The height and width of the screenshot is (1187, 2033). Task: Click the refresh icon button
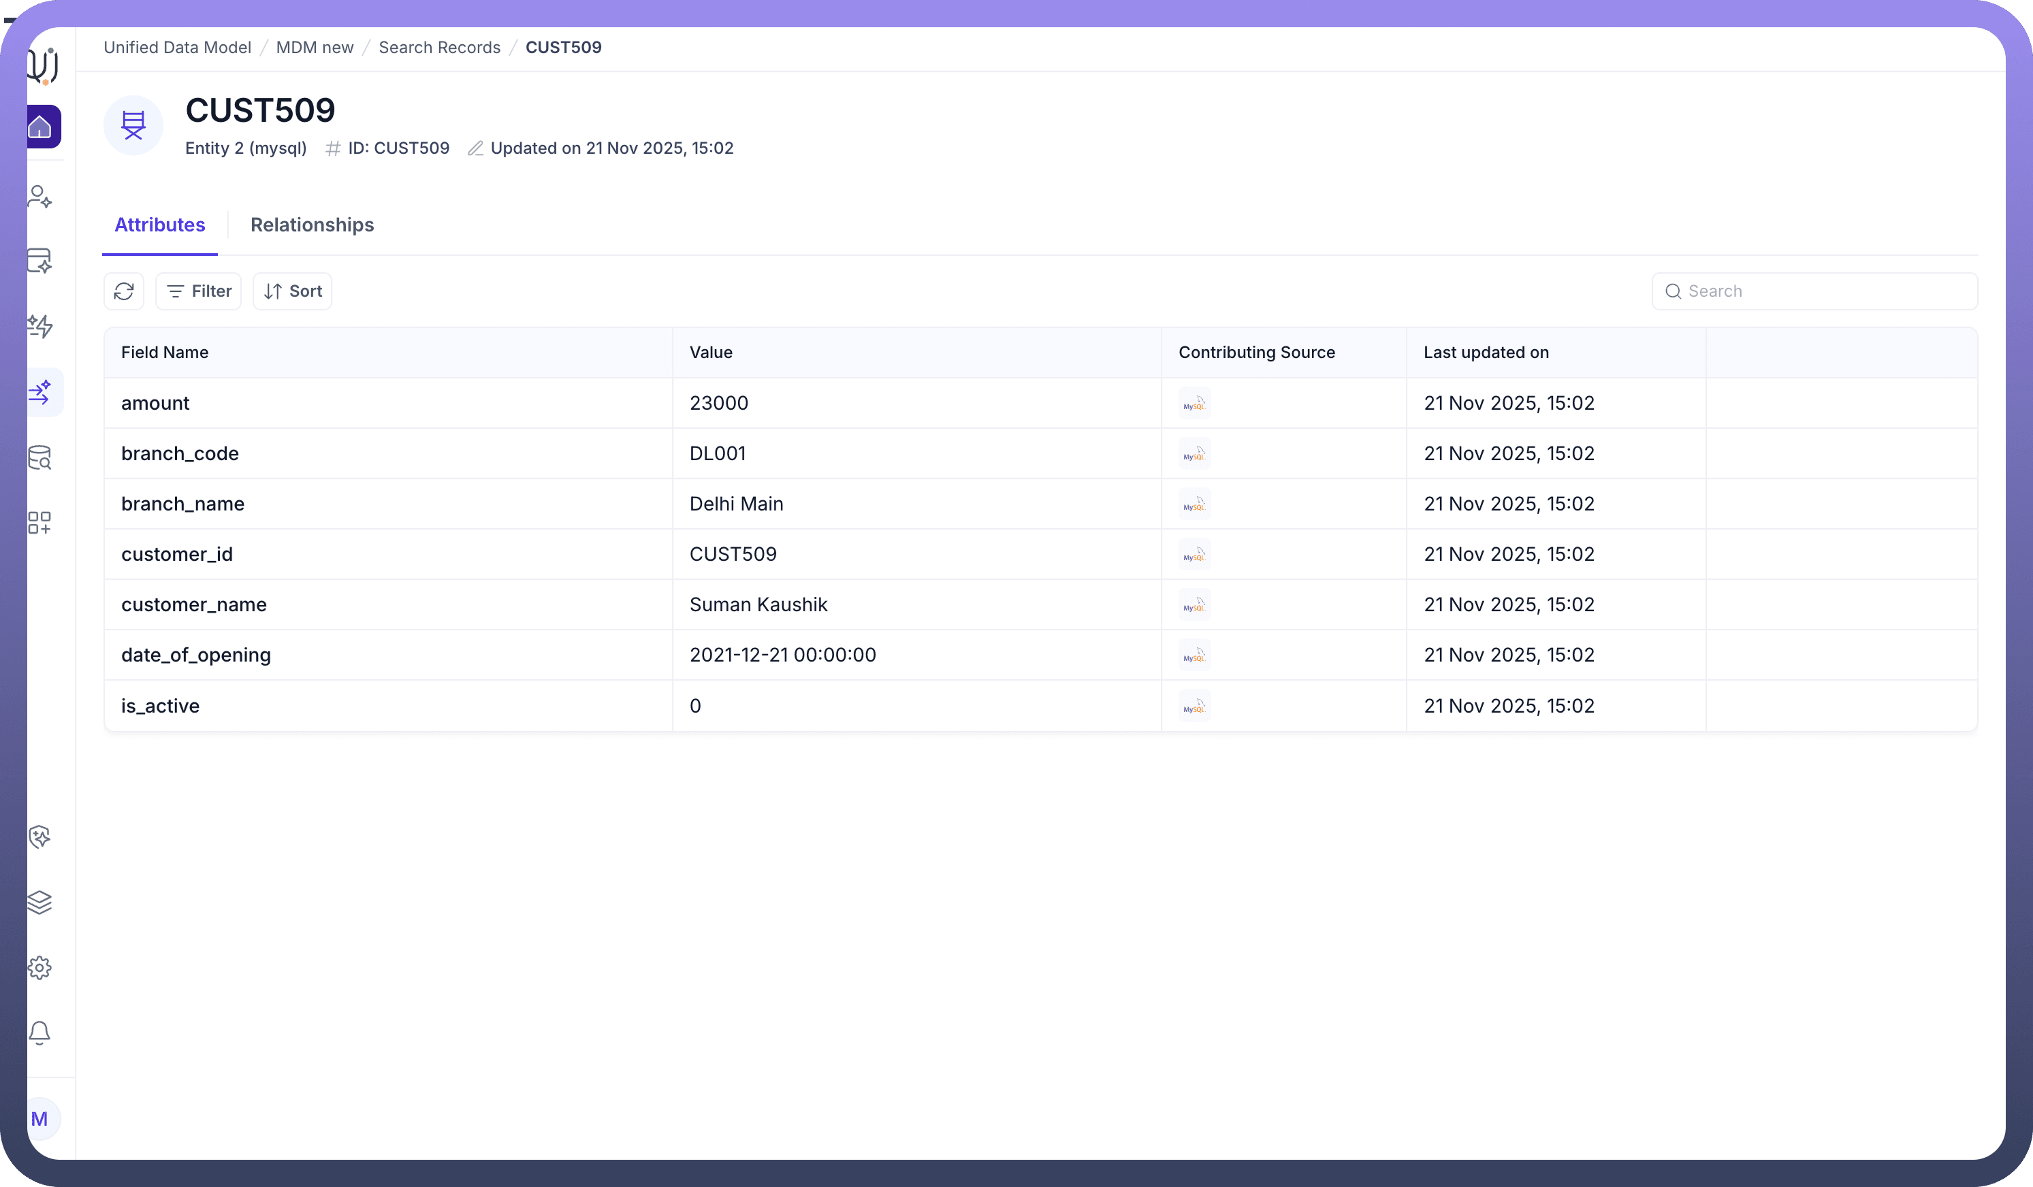[x=123, y=291]
